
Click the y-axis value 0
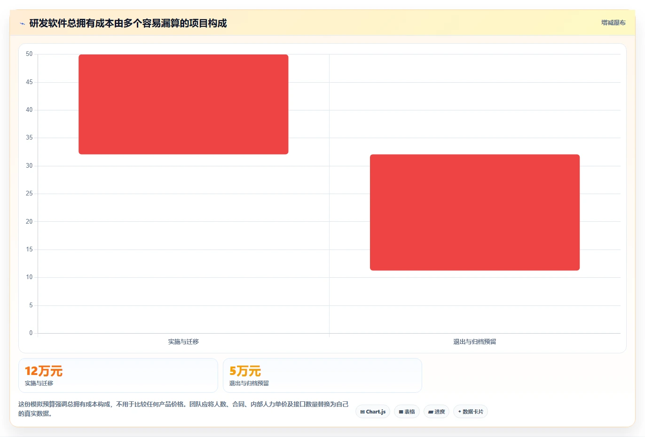tap(31, 333)
